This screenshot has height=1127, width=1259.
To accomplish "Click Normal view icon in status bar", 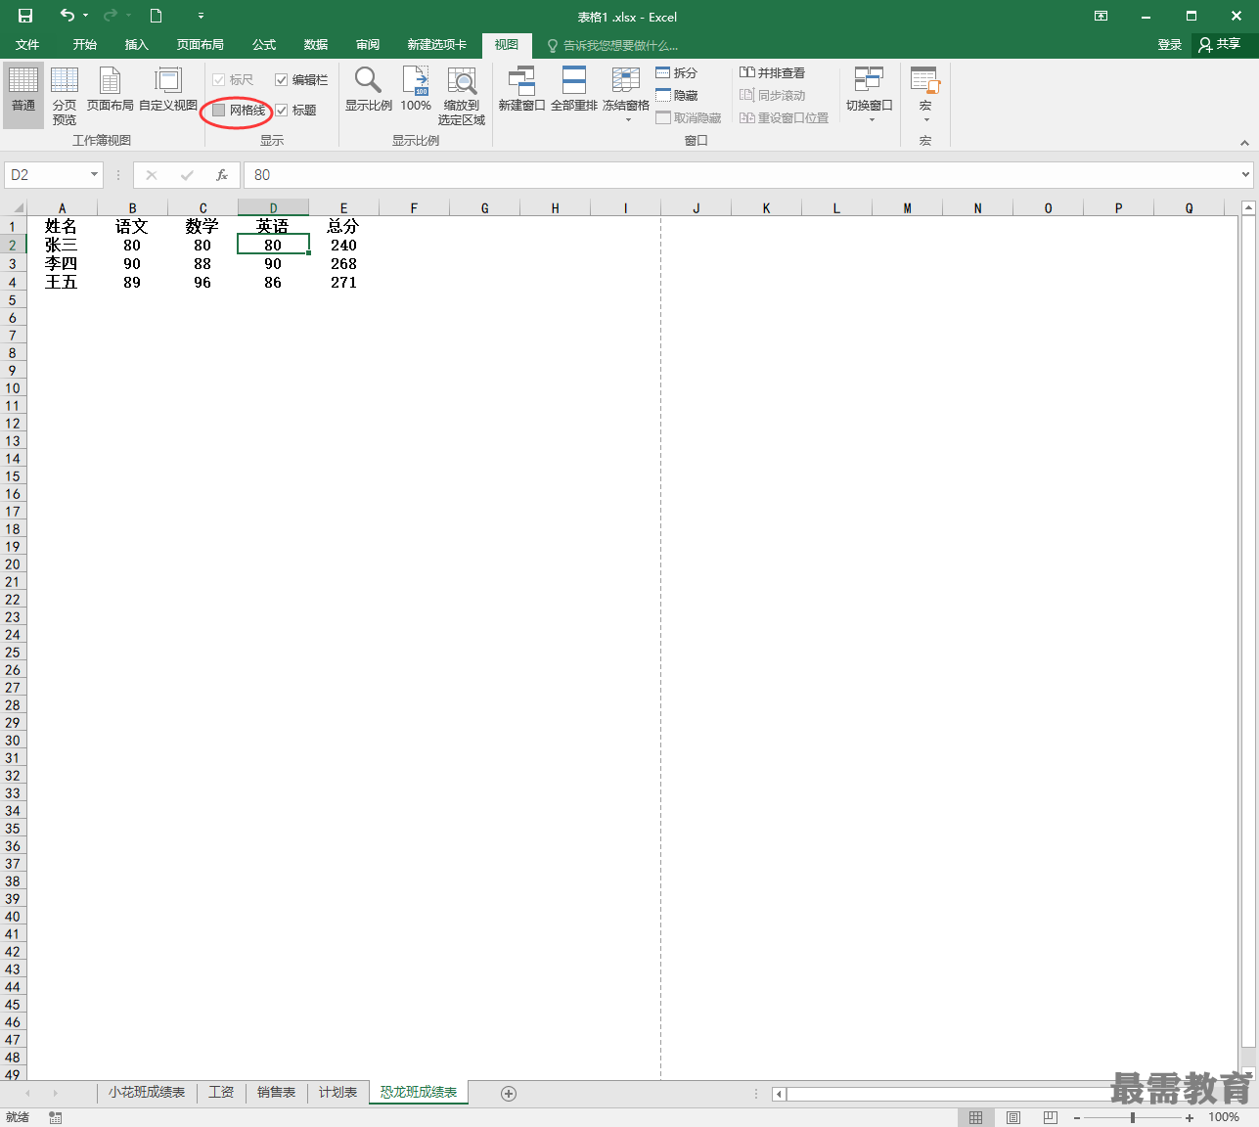I will (x=975, y=1117).
